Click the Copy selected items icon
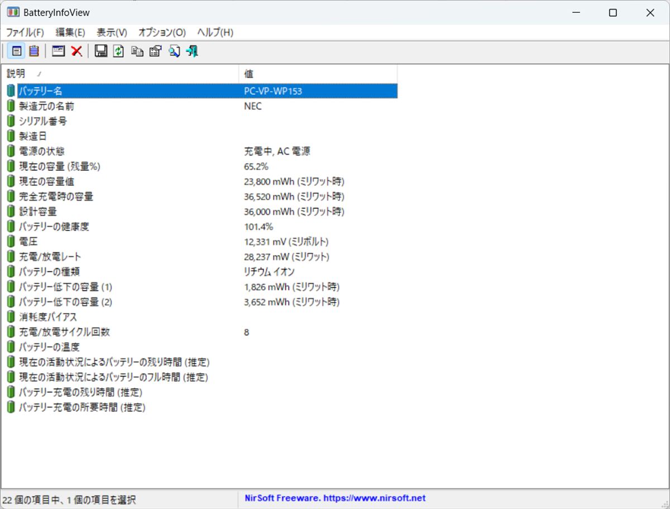The width and height of the screenshot is (670, 509). click(x=137, y=51)
